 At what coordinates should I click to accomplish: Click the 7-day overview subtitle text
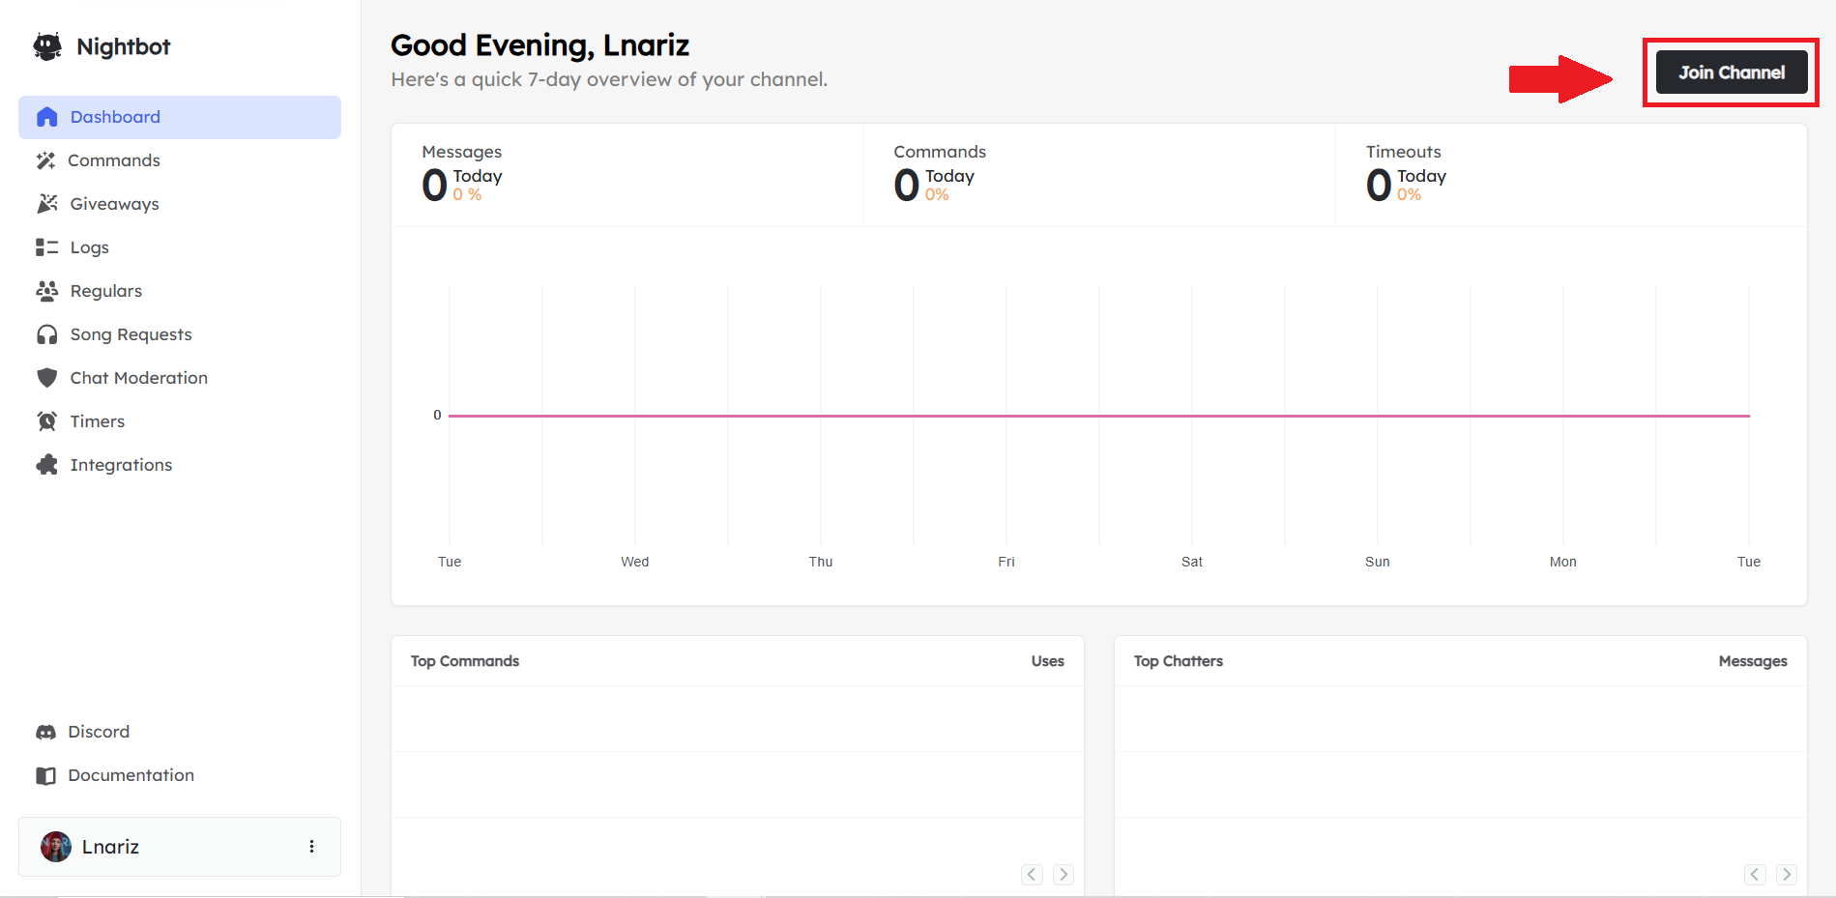[x=609, y=79]
